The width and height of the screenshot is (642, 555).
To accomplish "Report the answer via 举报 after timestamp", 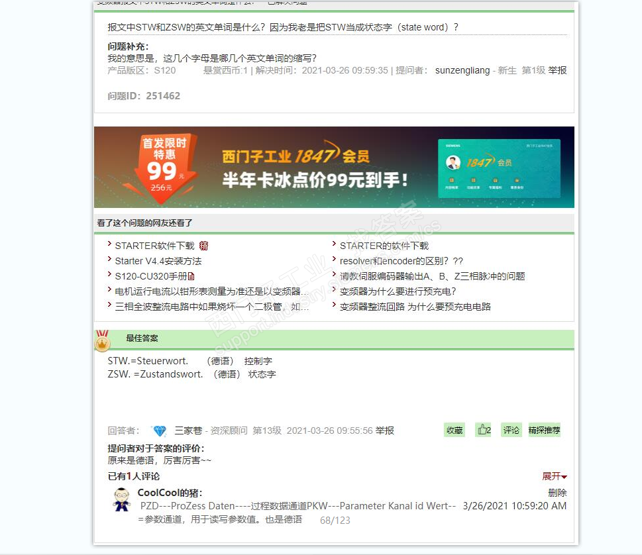I will pos(385,430).
